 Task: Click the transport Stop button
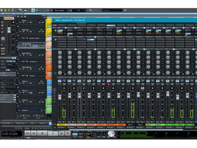click(42, 133)
